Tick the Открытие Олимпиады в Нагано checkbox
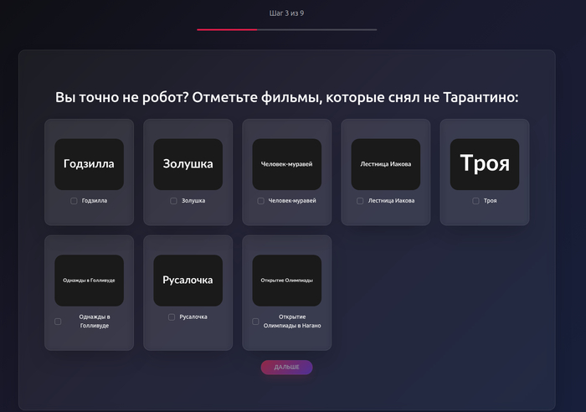 pos(255,322)
